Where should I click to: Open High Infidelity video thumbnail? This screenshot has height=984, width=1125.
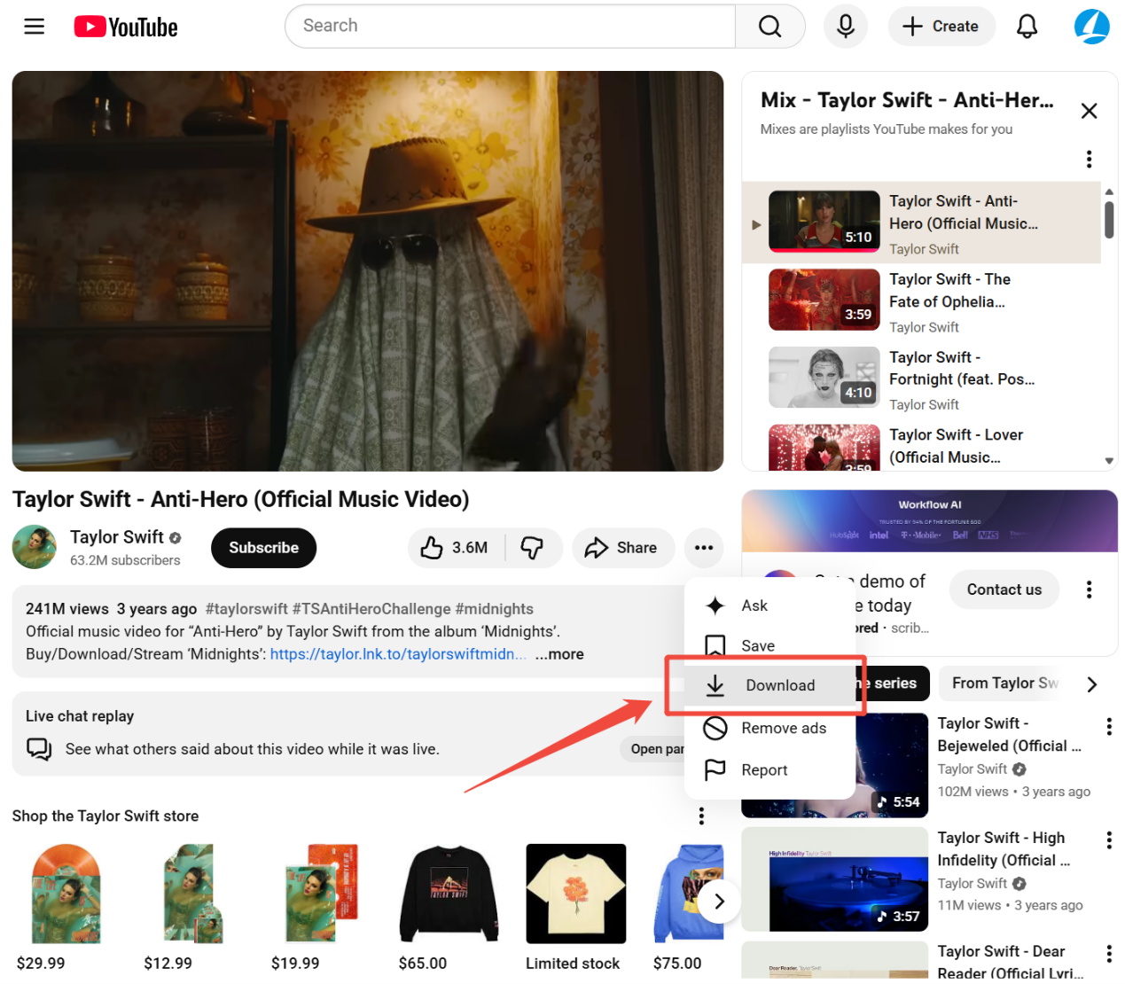(834, 879)
